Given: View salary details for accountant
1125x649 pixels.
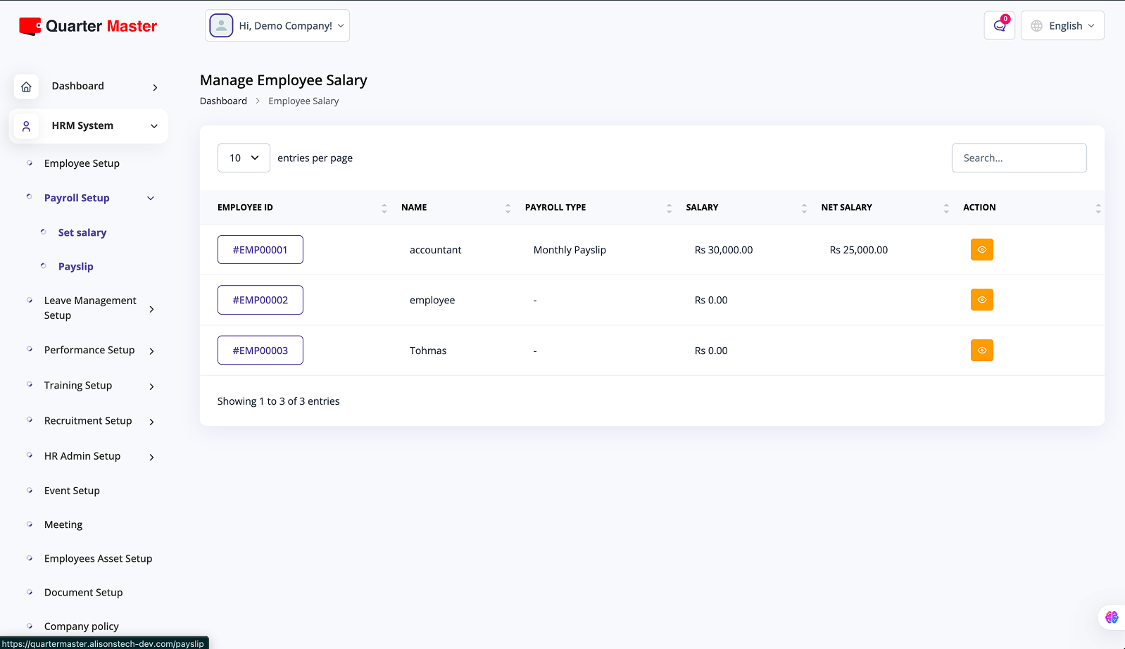Looking at the screenshot, I should click(981, 250).
